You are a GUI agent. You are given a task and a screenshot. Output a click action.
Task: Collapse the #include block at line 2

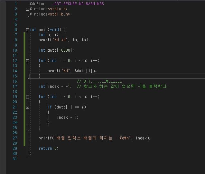27,9
